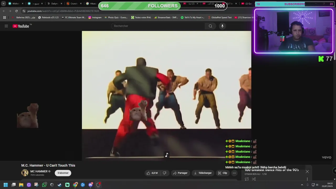The width and height of the screenshot is (336, 189).
Task: Open the volume icon in system tray
Action: [317, 185]
